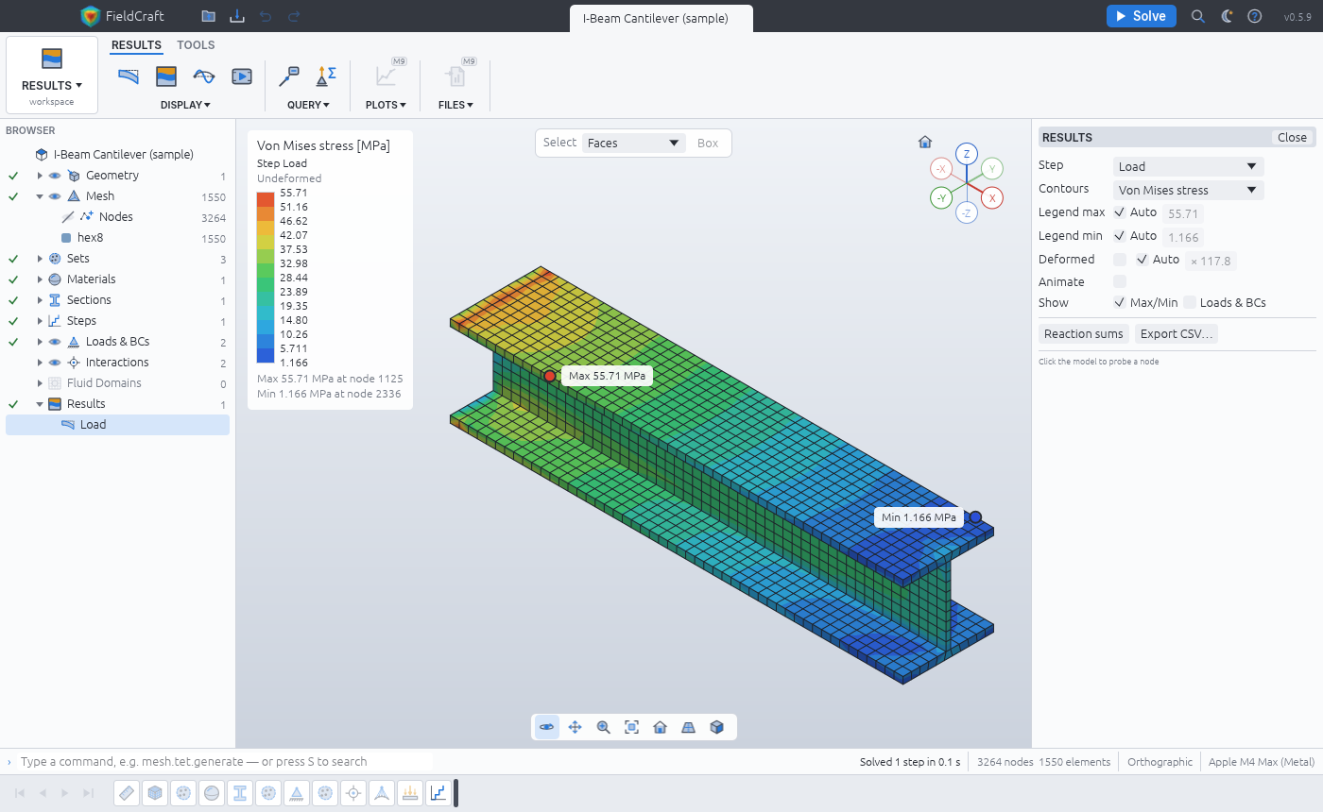
Task: Collapse the Results tree node
Action: point(40,404)
